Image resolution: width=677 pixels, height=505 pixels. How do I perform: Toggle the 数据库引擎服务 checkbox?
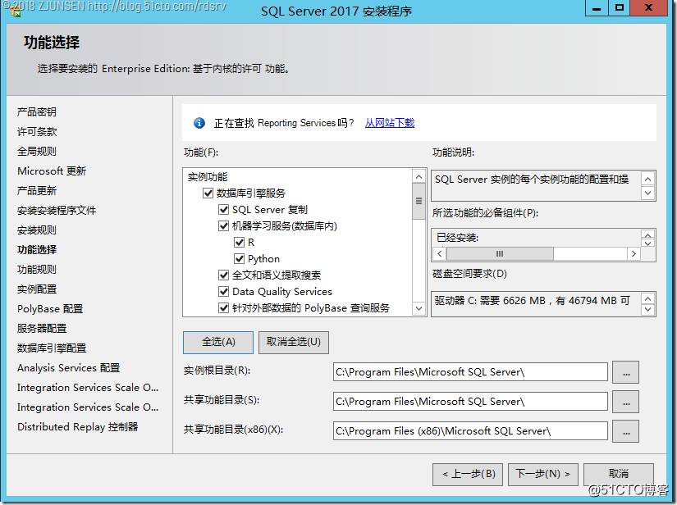pyautogui.click(x=208, y=193)
